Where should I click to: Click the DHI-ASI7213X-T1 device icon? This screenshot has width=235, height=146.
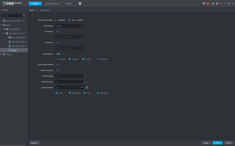pos(7,33)
